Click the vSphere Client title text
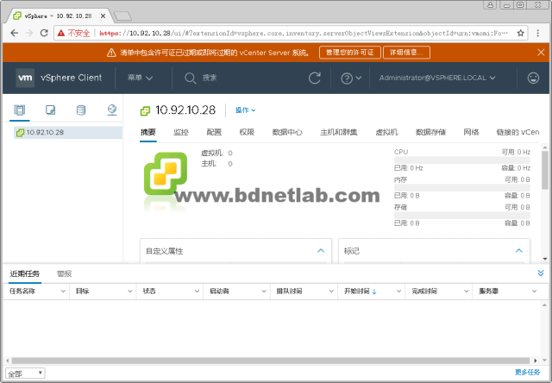552x383 pixels. 71,78
